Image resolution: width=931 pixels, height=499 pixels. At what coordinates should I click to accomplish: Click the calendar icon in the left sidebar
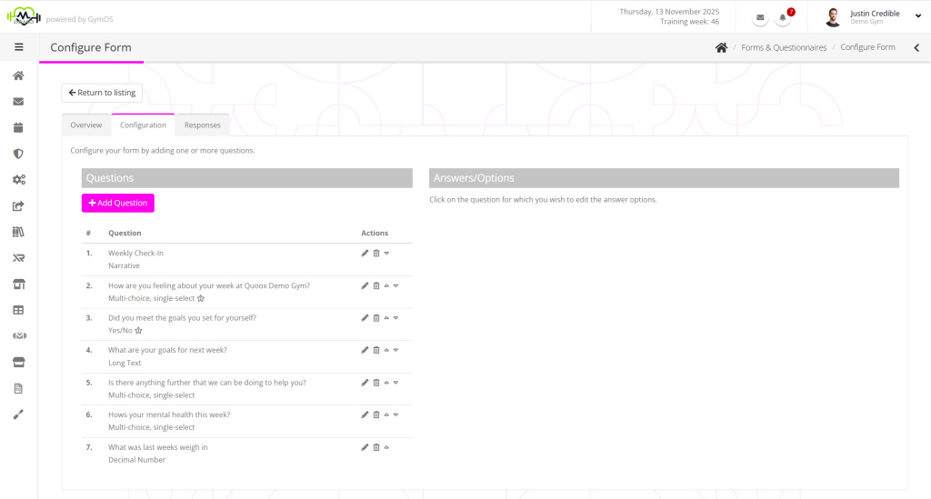click(18, 127)
